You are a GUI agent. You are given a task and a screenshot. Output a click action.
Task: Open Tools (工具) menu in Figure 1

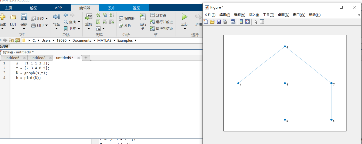[x=268, y=15]
